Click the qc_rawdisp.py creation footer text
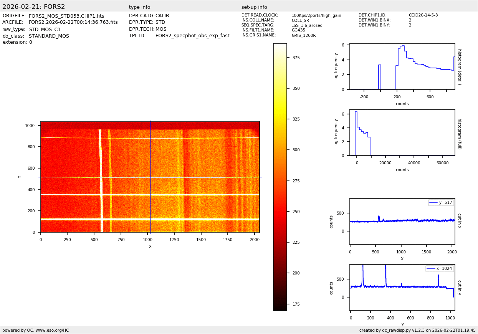Image resolution: width=478 pixels, height=334 pixels. [417, 330]
